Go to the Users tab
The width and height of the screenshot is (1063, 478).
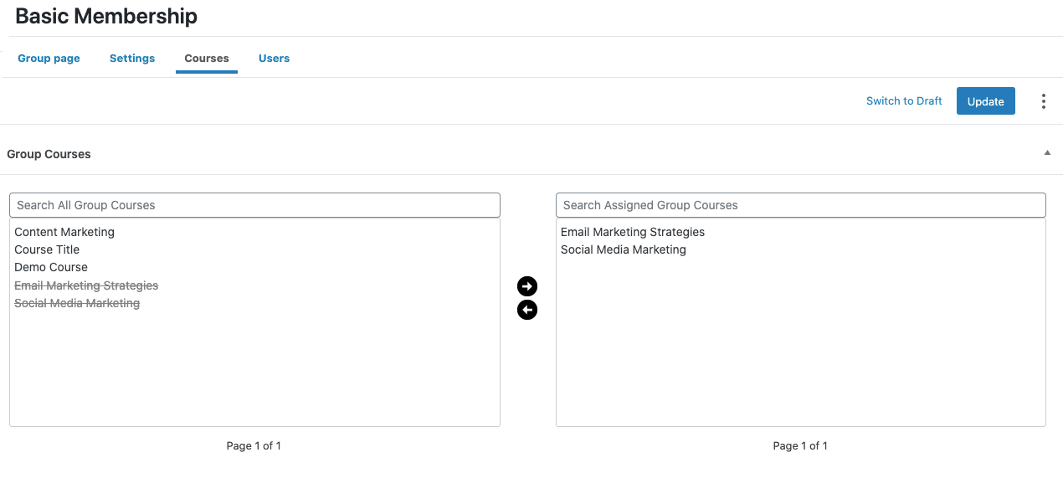274,59
